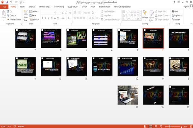
Task: Click the Cut scissors icon
Action: click(x=8, y=12)
